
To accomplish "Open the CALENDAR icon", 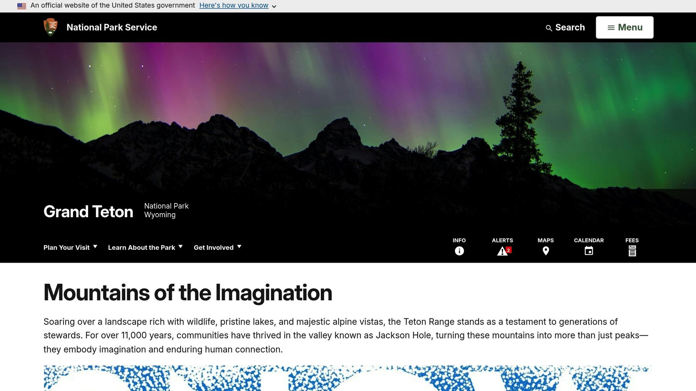I will pos(589,251).
